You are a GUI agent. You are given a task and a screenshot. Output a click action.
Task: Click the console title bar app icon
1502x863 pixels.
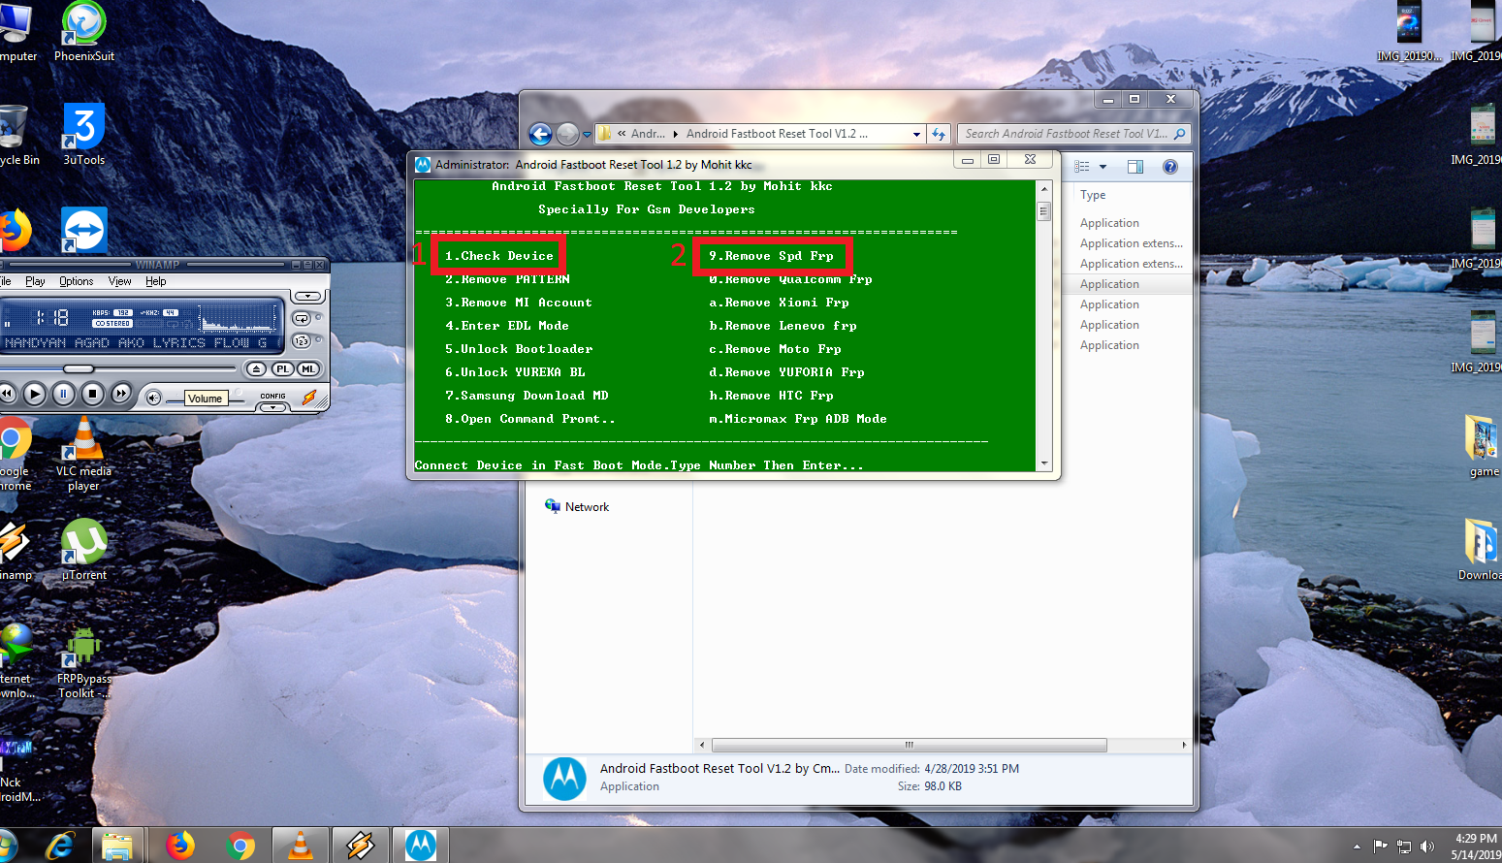423,165
